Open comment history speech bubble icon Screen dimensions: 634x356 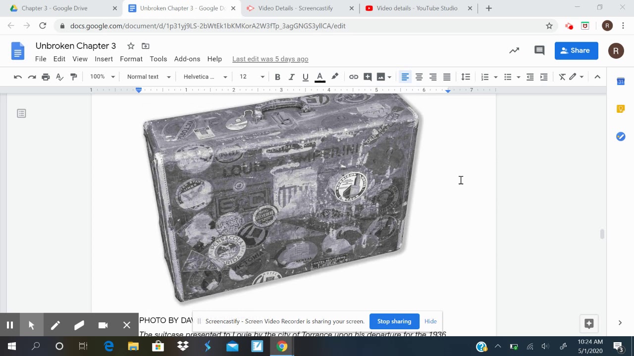(539, 50)
